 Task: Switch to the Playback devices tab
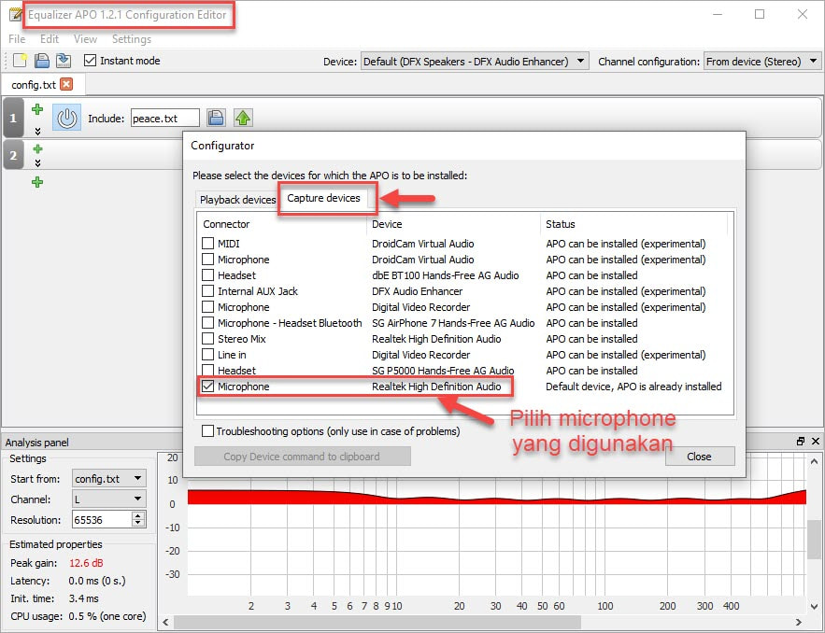coord(237,200)
